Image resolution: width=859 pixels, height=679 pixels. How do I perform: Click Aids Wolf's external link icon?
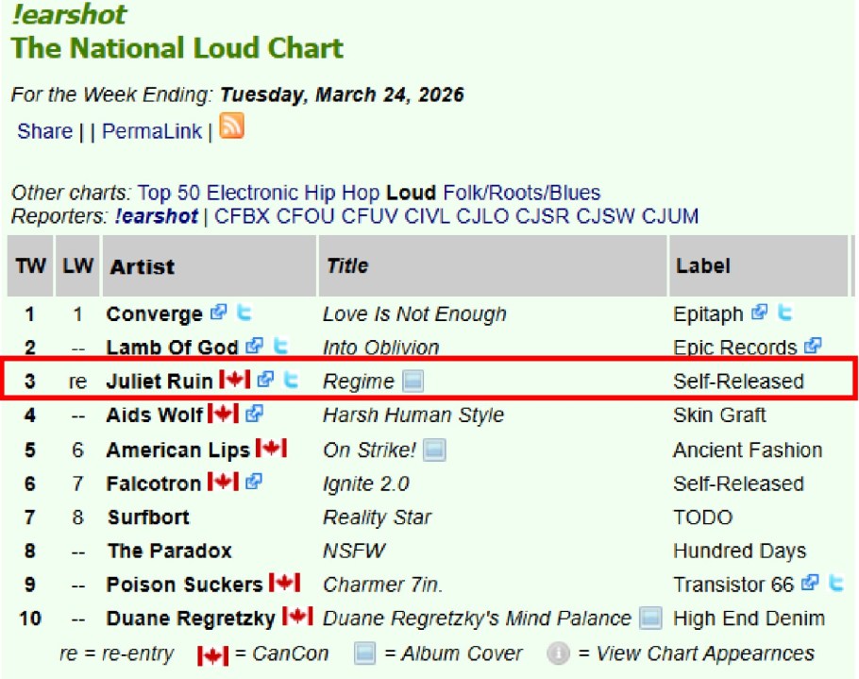(x=253, y=415)
